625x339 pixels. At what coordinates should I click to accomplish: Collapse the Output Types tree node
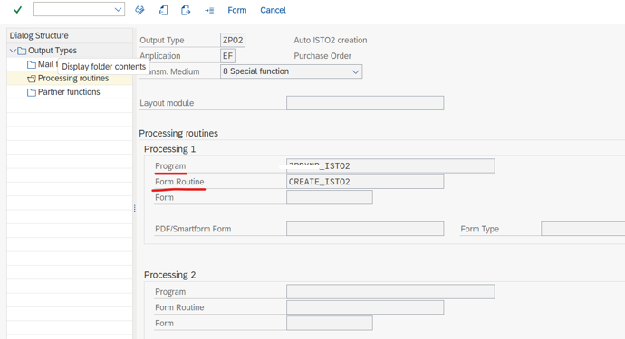click(13, 51)
